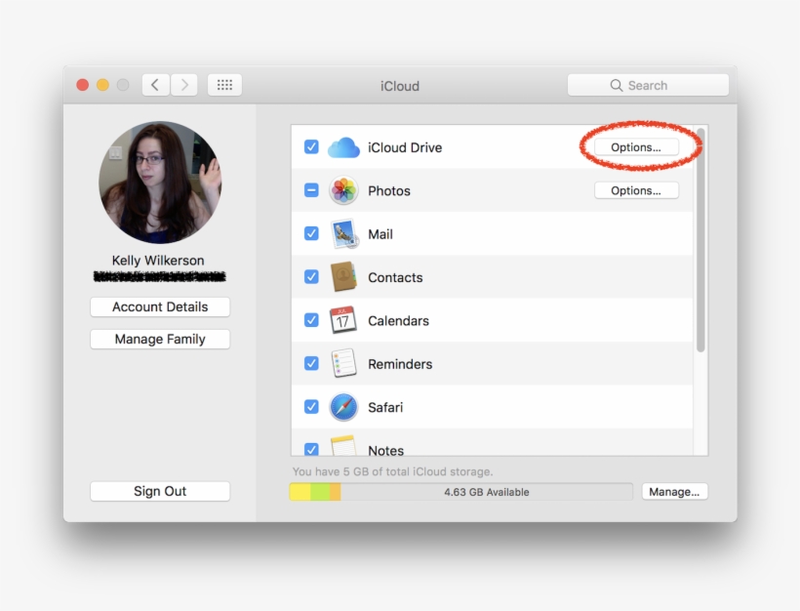The height and width of the screenshot is (611, 800).
Task: Select the Contacts address book icon
Action: click(x=343, y=277)
